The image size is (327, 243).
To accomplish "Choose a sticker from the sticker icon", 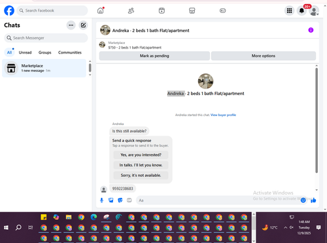I will click(120, 200).
